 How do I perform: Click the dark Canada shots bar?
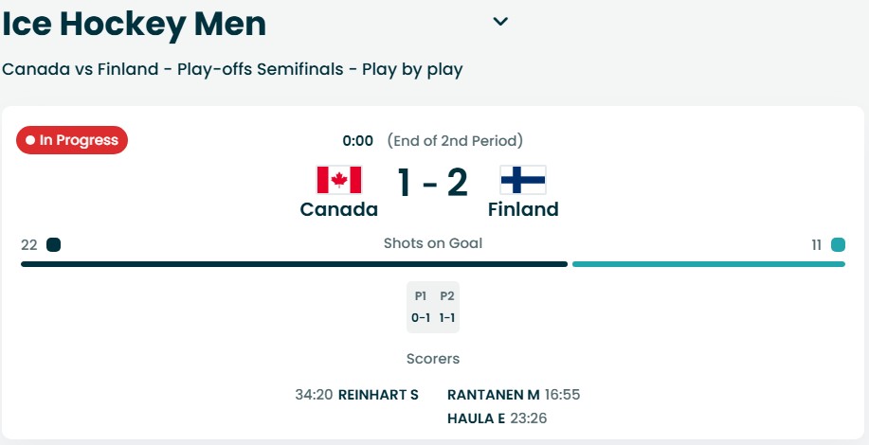[x=295, y=264]
